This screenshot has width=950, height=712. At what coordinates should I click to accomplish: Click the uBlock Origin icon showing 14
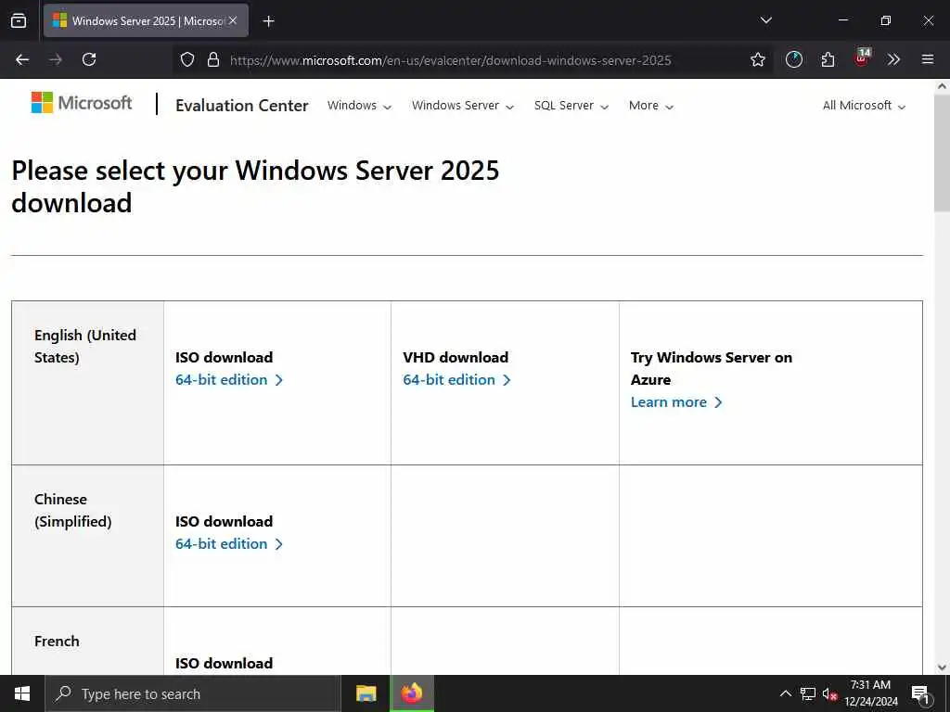862,58
